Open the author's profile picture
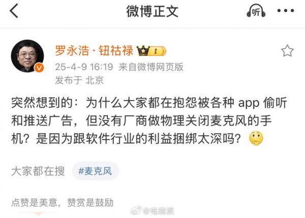The height and width of the screenshot is (218, 305). coord(27,56)
